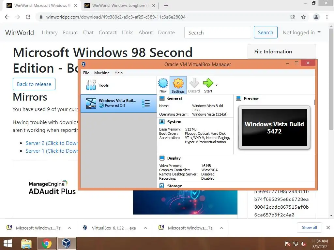334x250 pixels.
Task: Click Server 1 download mirror link
Action: tap(52, 151)
